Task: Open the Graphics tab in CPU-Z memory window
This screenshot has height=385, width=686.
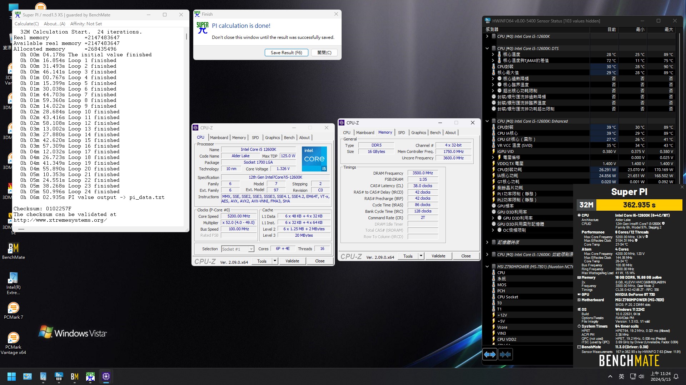Action: click(419, 133)
